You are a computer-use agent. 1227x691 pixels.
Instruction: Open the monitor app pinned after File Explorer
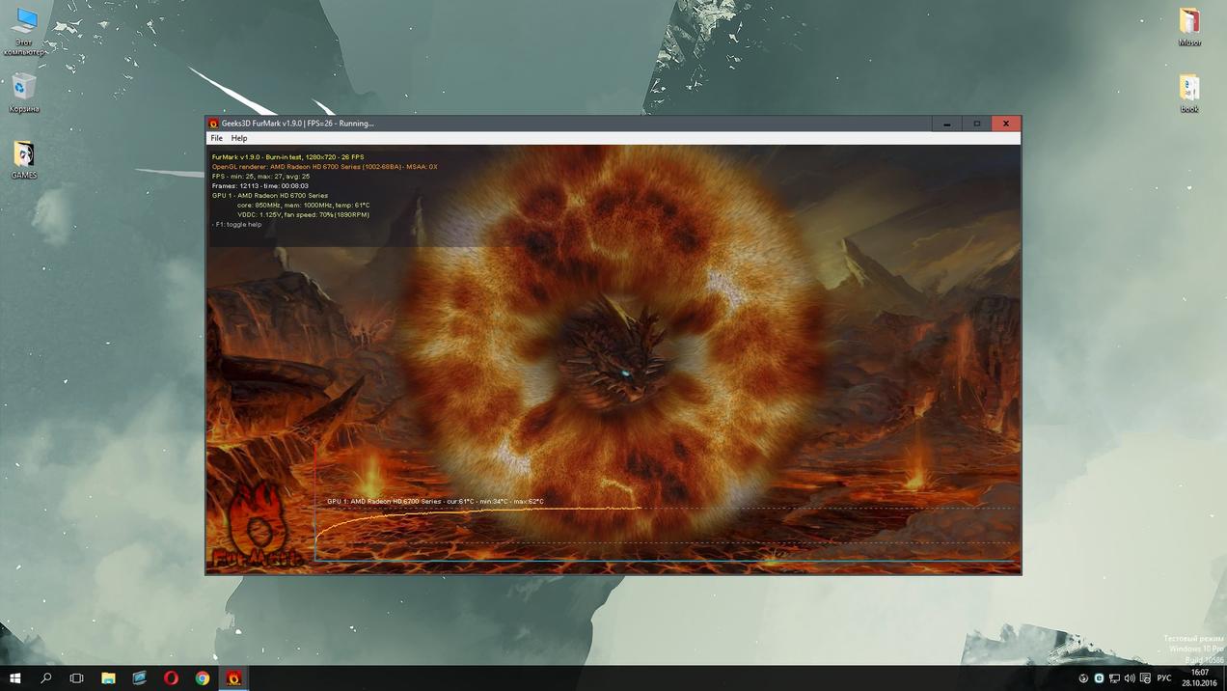(140, 678)
